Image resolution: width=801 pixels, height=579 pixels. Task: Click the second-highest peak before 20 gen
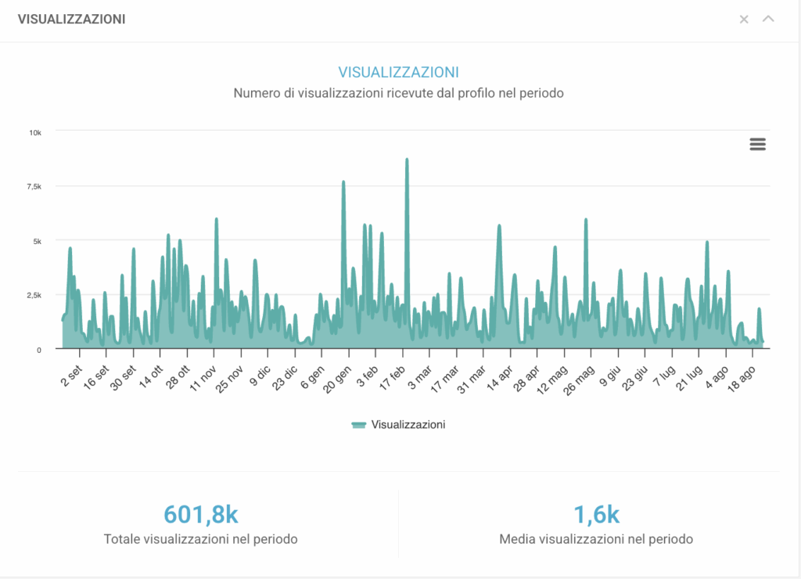[343, 182]
